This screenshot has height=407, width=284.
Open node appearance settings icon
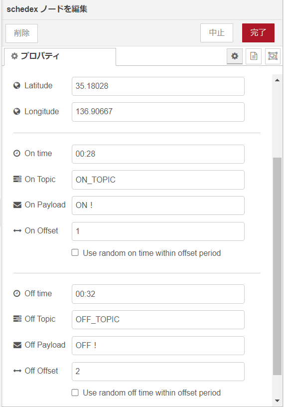(x=273, y=56)
